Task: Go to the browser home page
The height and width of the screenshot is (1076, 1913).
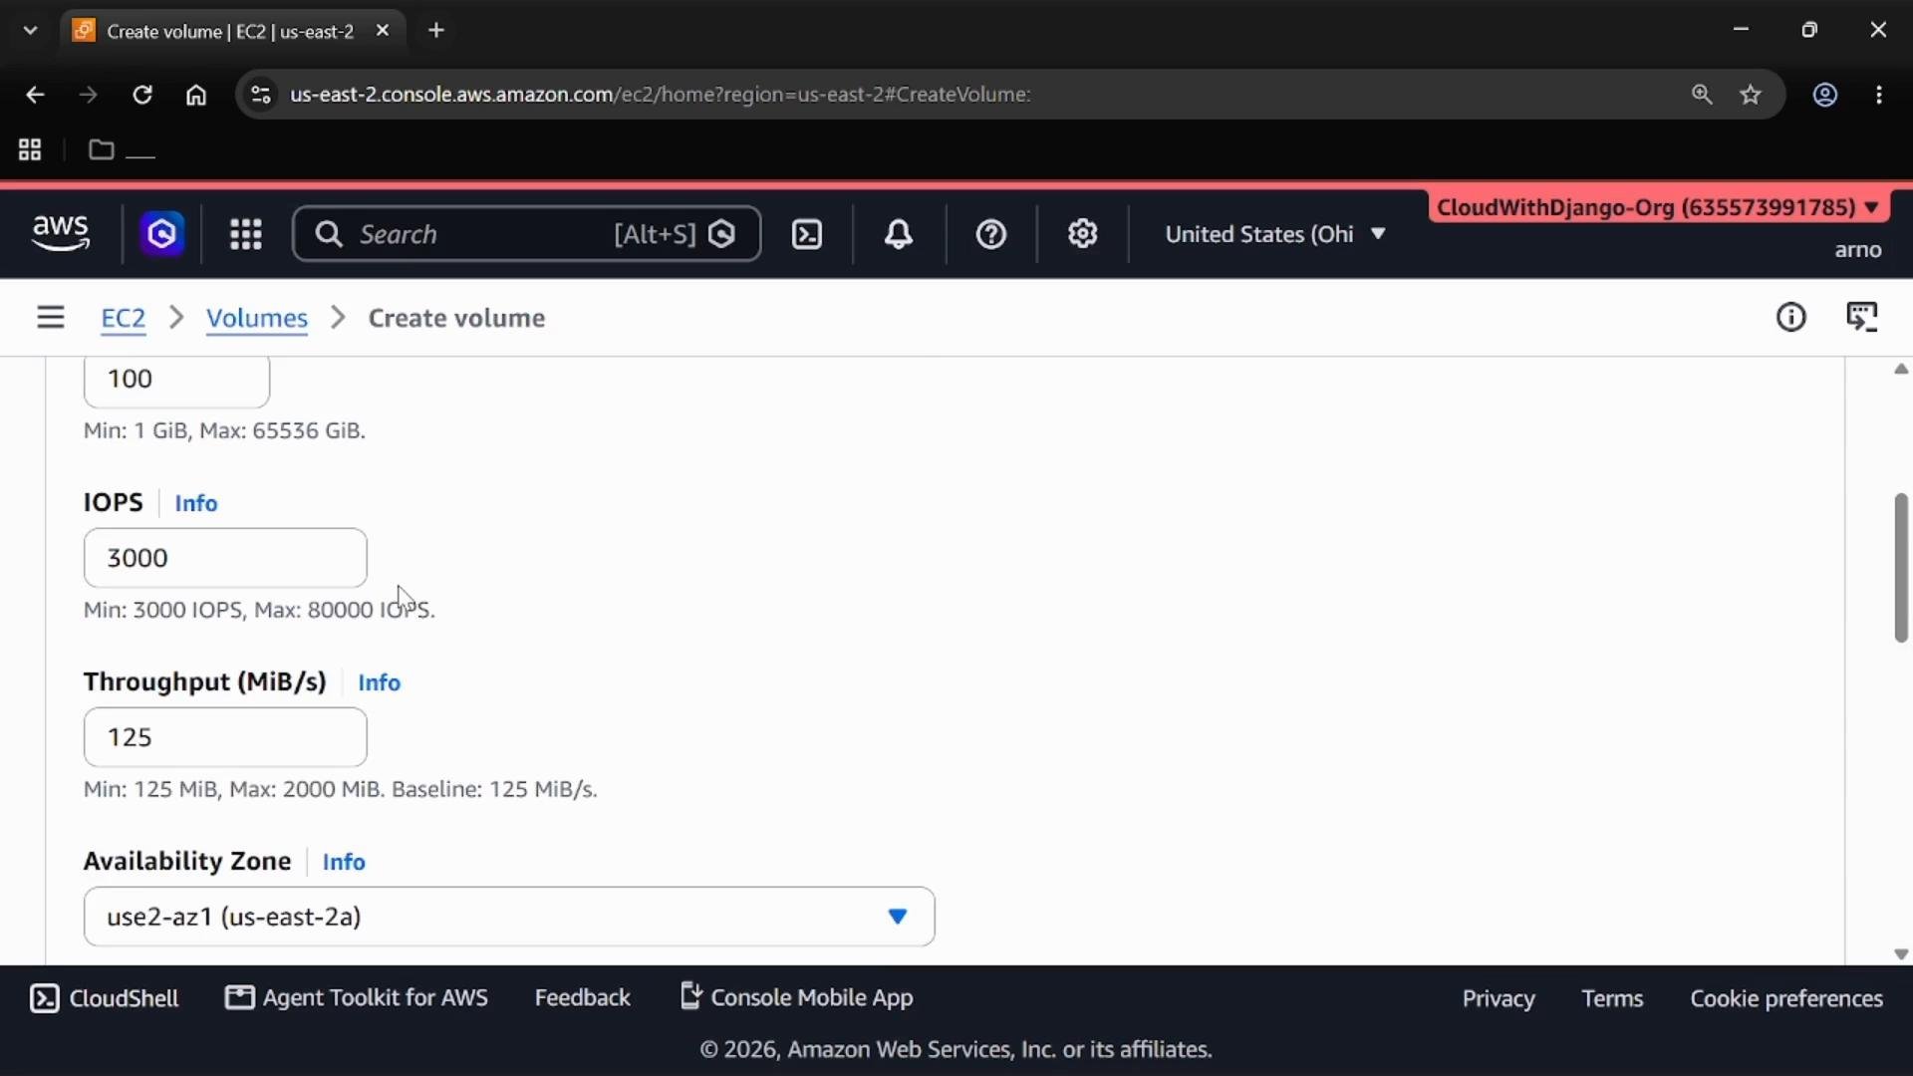Action: pos(196,95)
